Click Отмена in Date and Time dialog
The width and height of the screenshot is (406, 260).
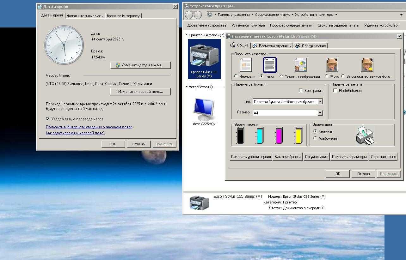[138, 144]
